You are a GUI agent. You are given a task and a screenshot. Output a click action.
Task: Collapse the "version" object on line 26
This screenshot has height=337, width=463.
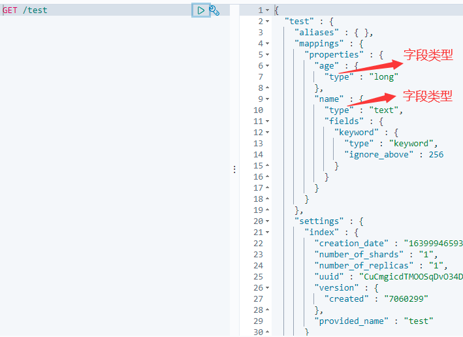[268, 288]
